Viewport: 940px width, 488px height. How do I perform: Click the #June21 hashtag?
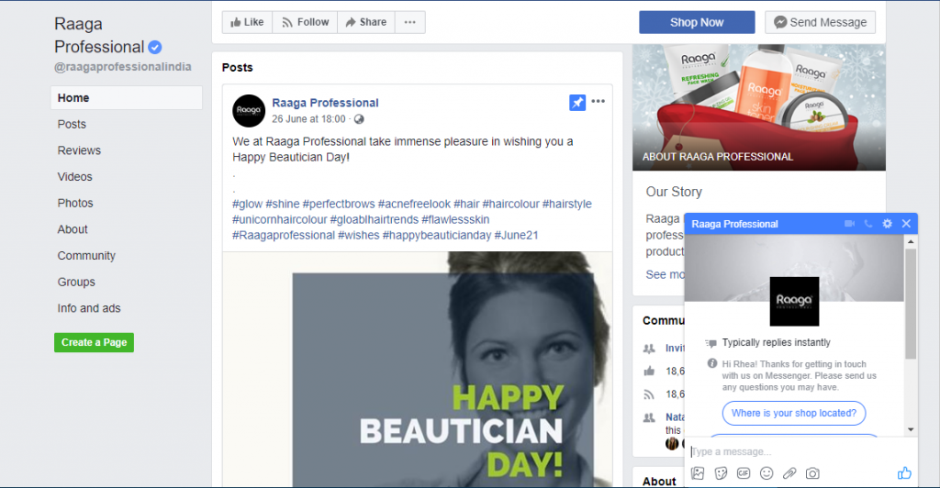coord(516,236)
